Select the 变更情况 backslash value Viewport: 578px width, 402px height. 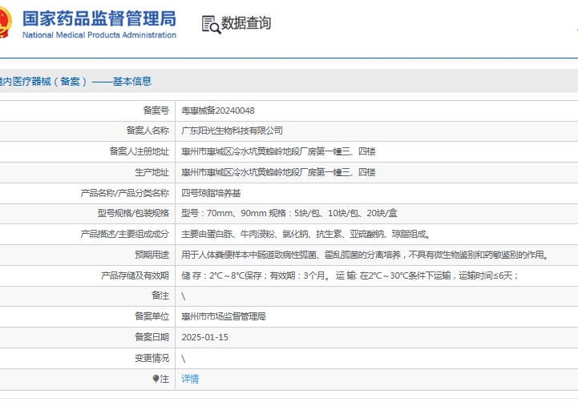pos(184,358)
